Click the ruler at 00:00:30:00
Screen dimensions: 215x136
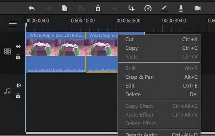(x=174, y=21)
